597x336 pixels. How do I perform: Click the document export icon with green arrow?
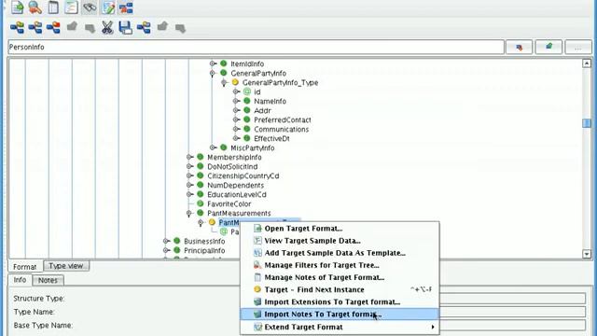(18, 7)
